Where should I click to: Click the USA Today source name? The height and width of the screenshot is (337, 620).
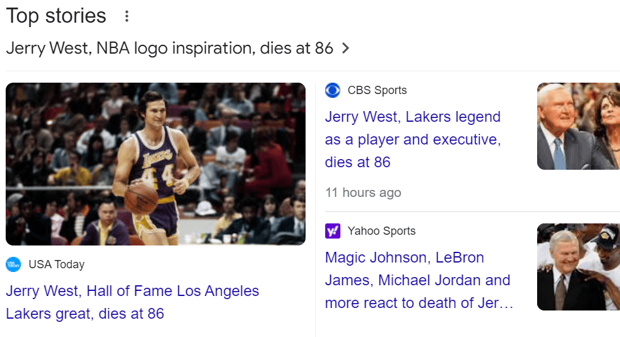point(56,264)
